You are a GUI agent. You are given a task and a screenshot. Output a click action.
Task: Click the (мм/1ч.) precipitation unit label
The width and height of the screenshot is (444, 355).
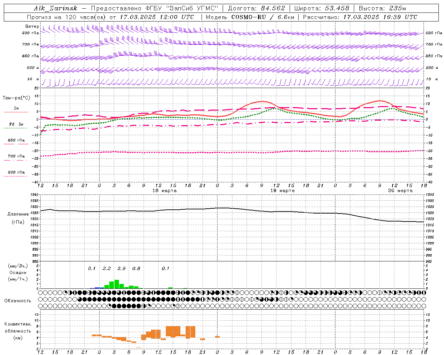click(x=18, y=279)
